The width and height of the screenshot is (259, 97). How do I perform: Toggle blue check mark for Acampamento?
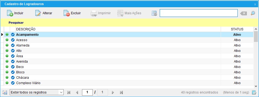(x=13, y=35)
